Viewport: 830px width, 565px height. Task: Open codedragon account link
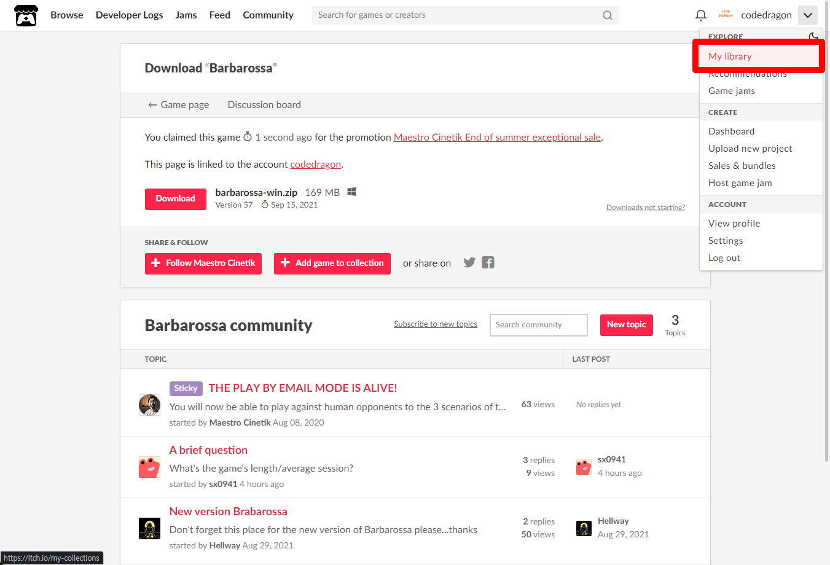[315, 165]
